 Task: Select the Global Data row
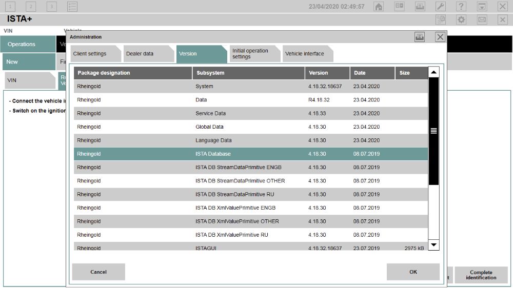tap(251, 127)
